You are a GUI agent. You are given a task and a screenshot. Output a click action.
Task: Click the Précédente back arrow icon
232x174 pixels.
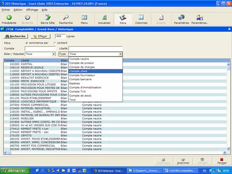[x=9, y=17]
